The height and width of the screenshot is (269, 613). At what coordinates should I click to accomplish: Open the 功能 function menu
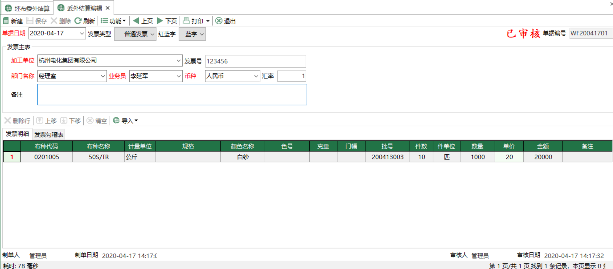pyautogui.click(x=113, y=21)
